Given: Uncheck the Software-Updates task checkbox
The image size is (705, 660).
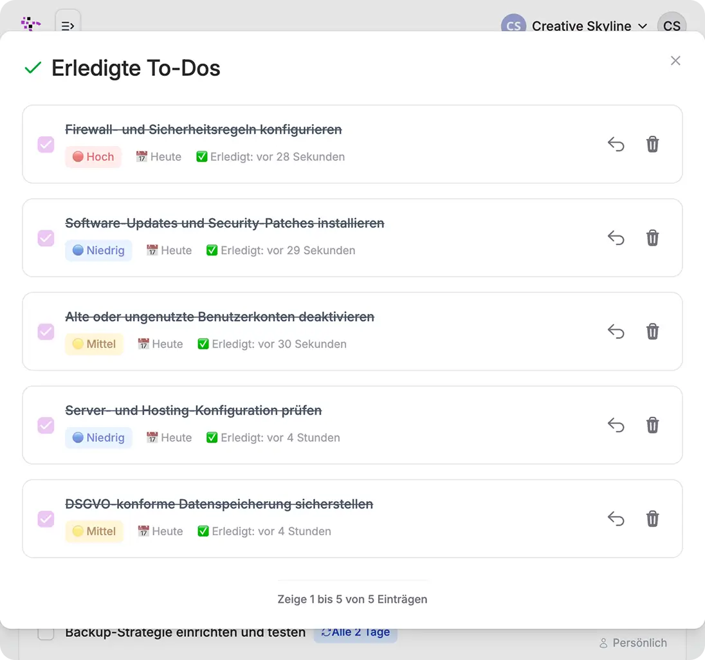Looking at the screenshot, I should point(46,238).
